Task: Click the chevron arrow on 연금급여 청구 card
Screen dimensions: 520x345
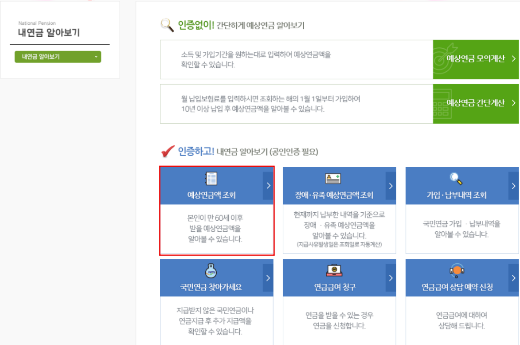Action: (390, 278)
